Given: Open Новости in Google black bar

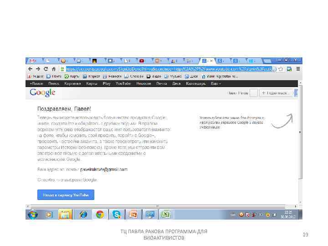Looking at the screenshot, I should [143, 83].
